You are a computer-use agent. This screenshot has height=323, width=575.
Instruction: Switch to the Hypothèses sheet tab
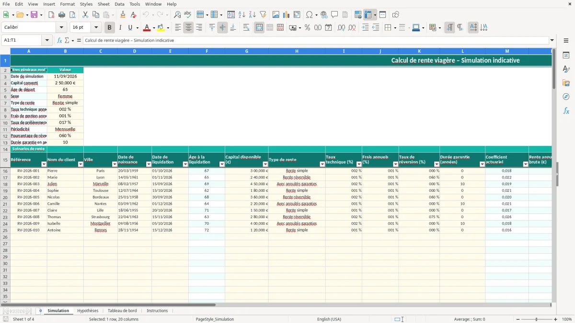(88, 311)
